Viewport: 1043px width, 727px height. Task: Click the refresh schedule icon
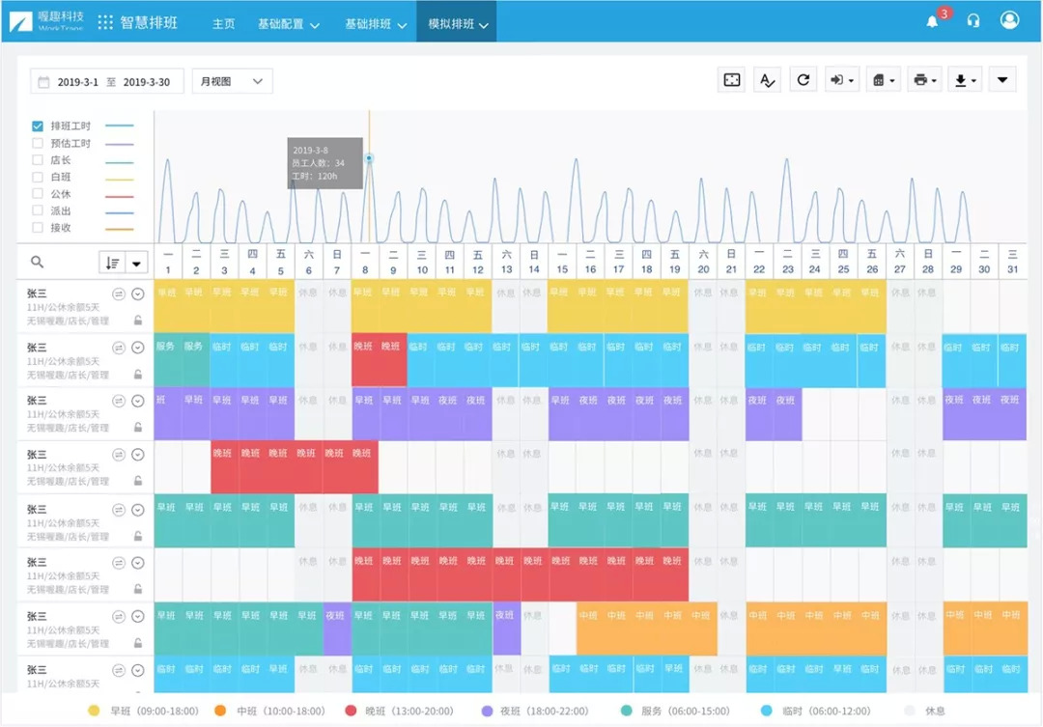(x=803, y=80)
